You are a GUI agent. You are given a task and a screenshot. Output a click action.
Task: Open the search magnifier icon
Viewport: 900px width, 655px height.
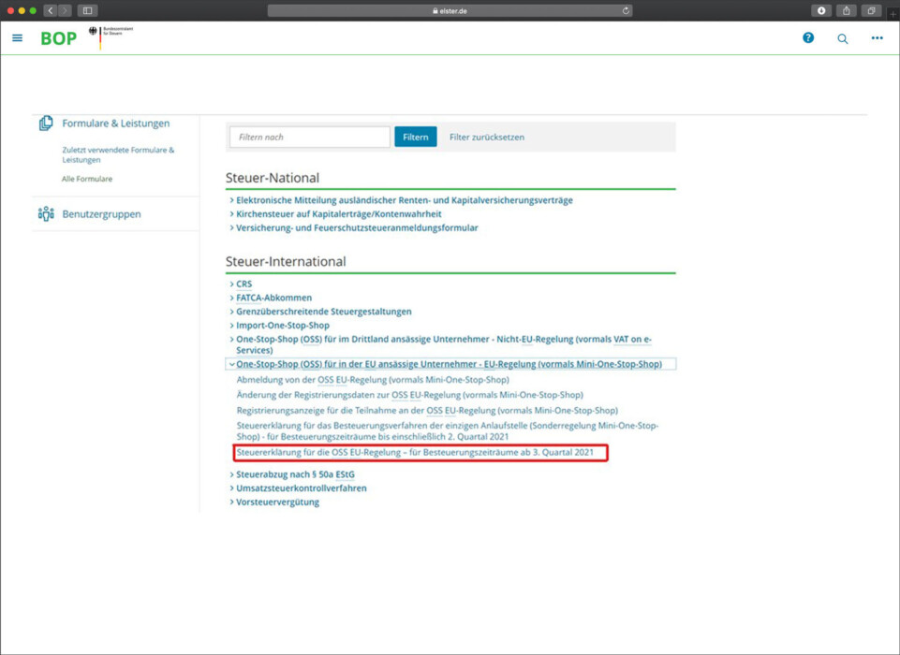pos(842,38)
